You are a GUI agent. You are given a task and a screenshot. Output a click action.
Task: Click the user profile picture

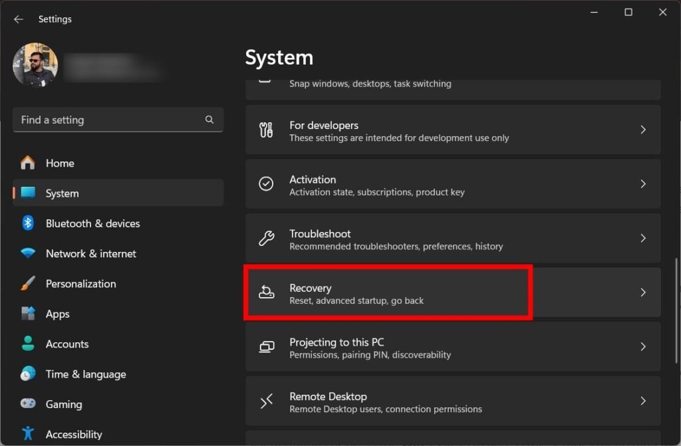pyautogui.click(x=35, y=64)
